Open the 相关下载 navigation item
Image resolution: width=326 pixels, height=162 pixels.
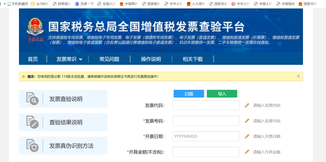coord(193,59)
